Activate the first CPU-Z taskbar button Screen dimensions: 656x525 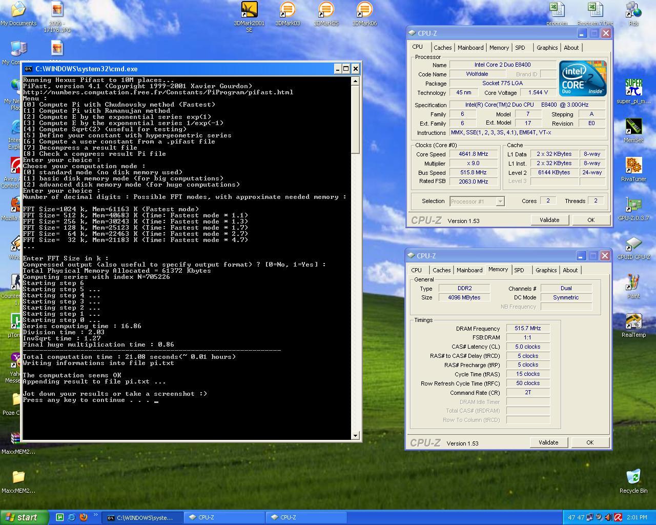tap(224, 517)
